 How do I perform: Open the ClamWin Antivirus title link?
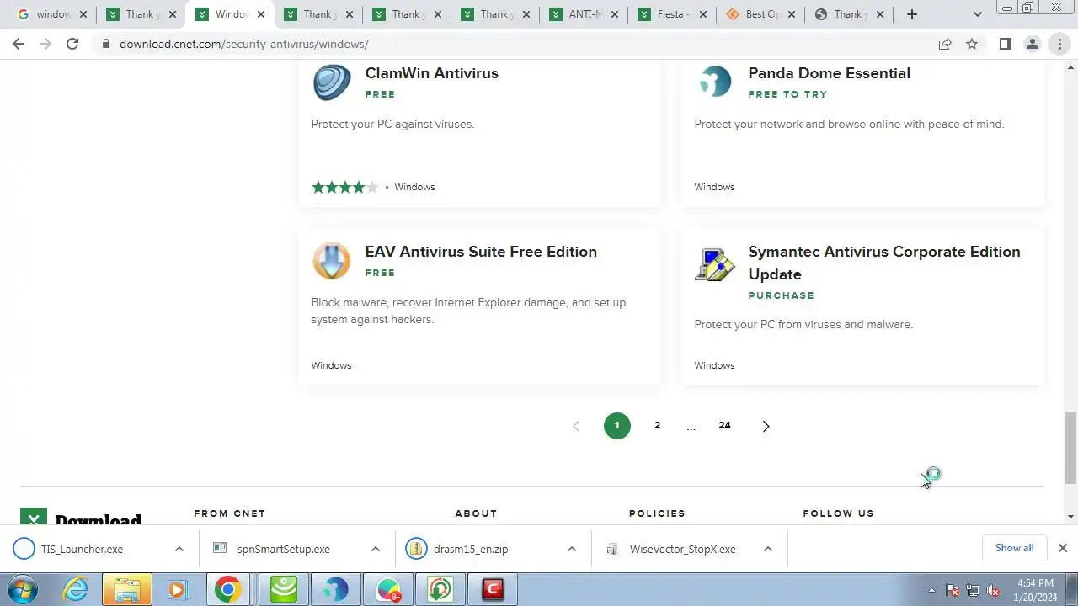(431, 73)
